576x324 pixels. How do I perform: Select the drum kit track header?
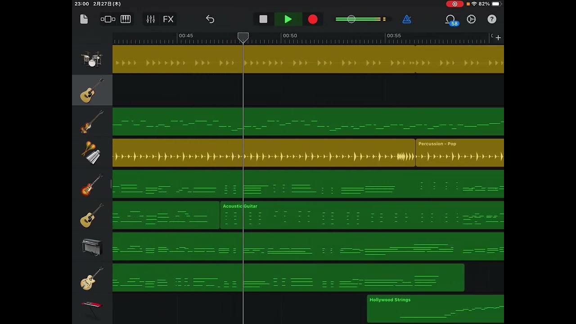click(x=92, y=59)
